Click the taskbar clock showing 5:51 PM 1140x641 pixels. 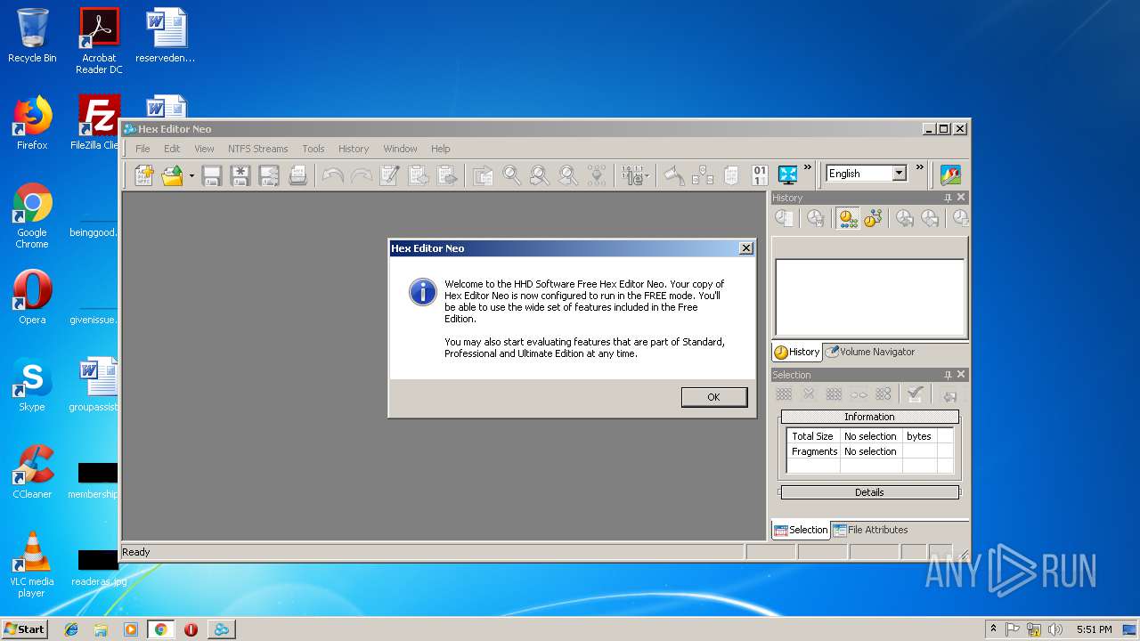tap(1094, 629)
